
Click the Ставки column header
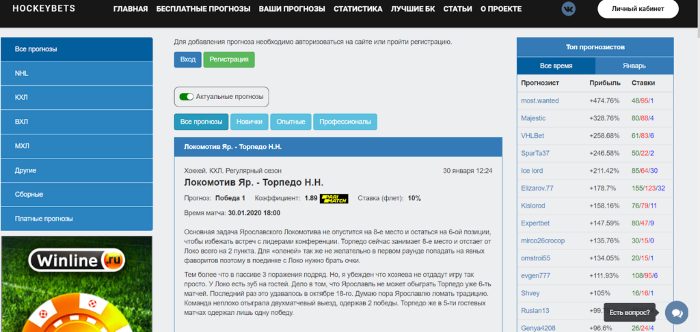tap(643, 83)
